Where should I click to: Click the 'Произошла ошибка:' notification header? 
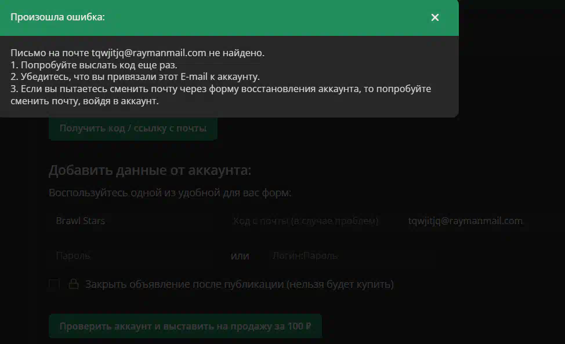coord(58,17)
